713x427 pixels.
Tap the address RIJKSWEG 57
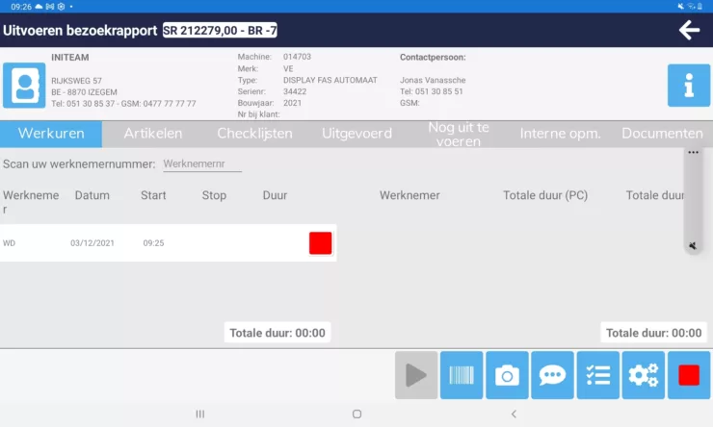tap(76, 81)
